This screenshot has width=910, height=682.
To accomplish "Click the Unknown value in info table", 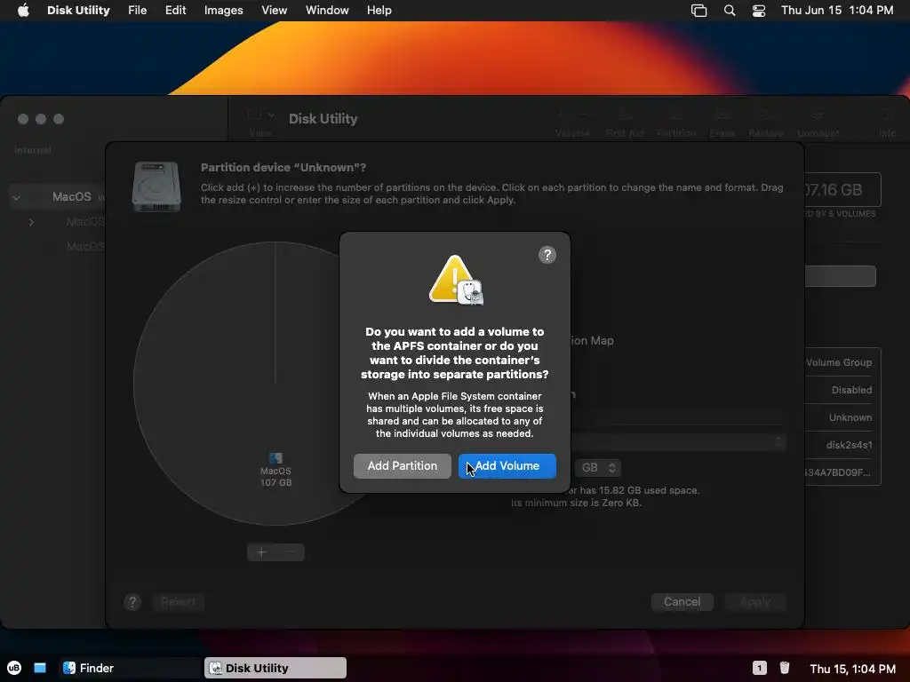I will (850, 417).
